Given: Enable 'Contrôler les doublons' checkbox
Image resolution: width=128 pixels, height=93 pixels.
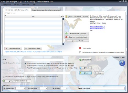Looking at the screenshot, I should tap(4, 77).
